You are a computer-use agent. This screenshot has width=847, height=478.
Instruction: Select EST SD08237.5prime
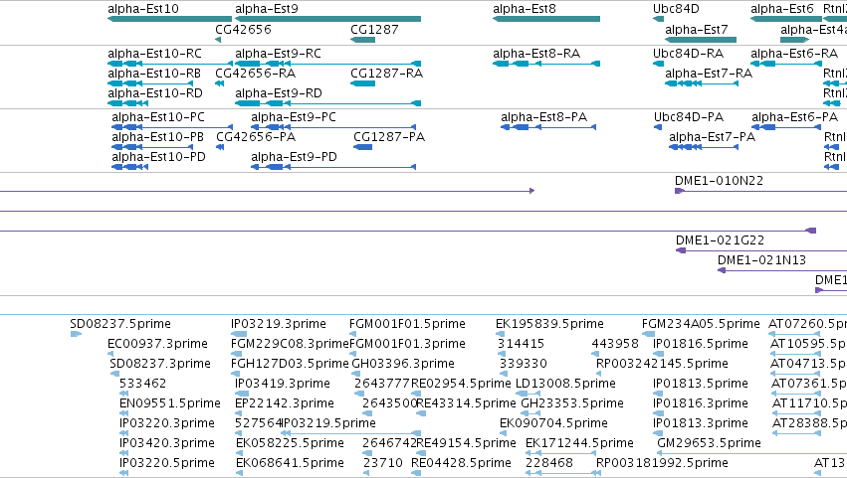76,334
